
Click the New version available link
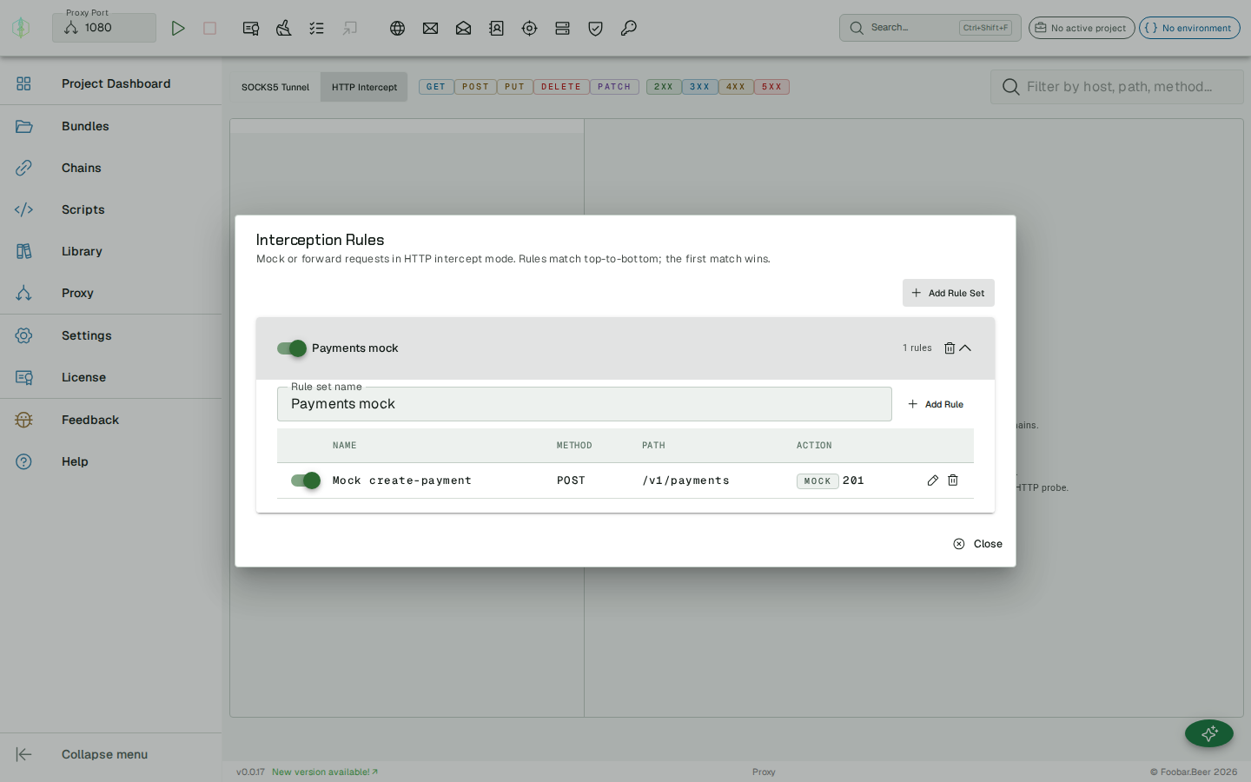click(x=325, y=772)
